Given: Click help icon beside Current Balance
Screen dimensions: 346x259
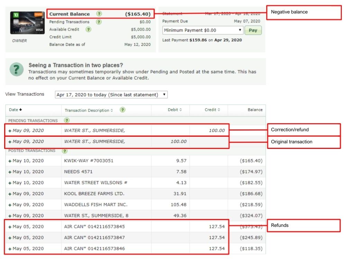Looking at the screenshot, I should pos(99,14).
